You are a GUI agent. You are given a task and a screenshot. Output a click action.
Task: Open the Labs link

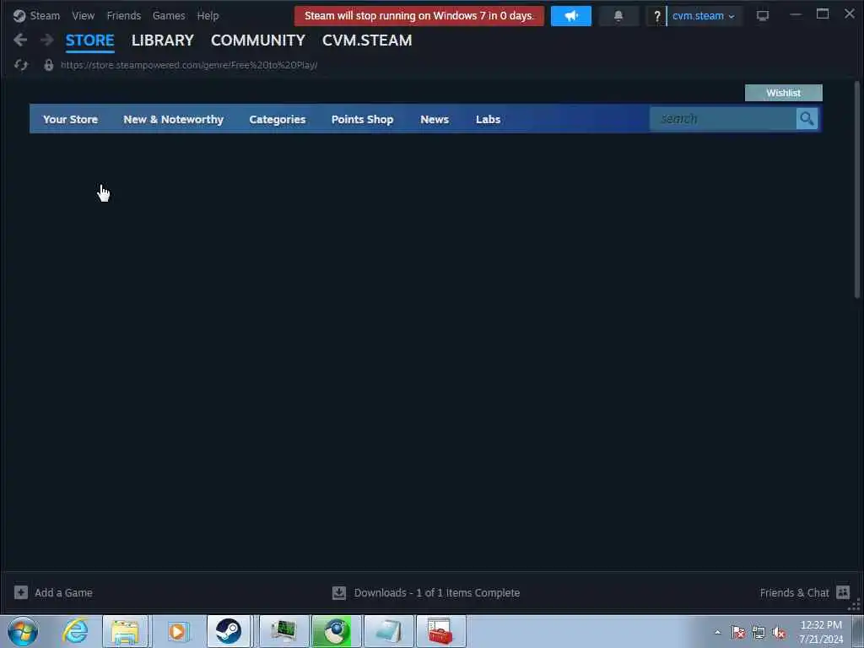pos(489,119)
